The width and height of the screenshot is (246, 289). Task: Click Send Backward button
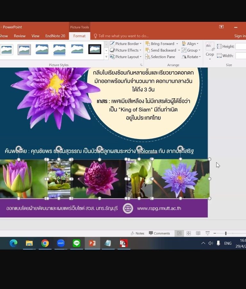click(161, 50)
